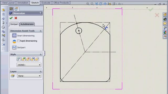The image size is (168, 94).
Task: Click the layer properties icon
Action: [x=13, y=76]
